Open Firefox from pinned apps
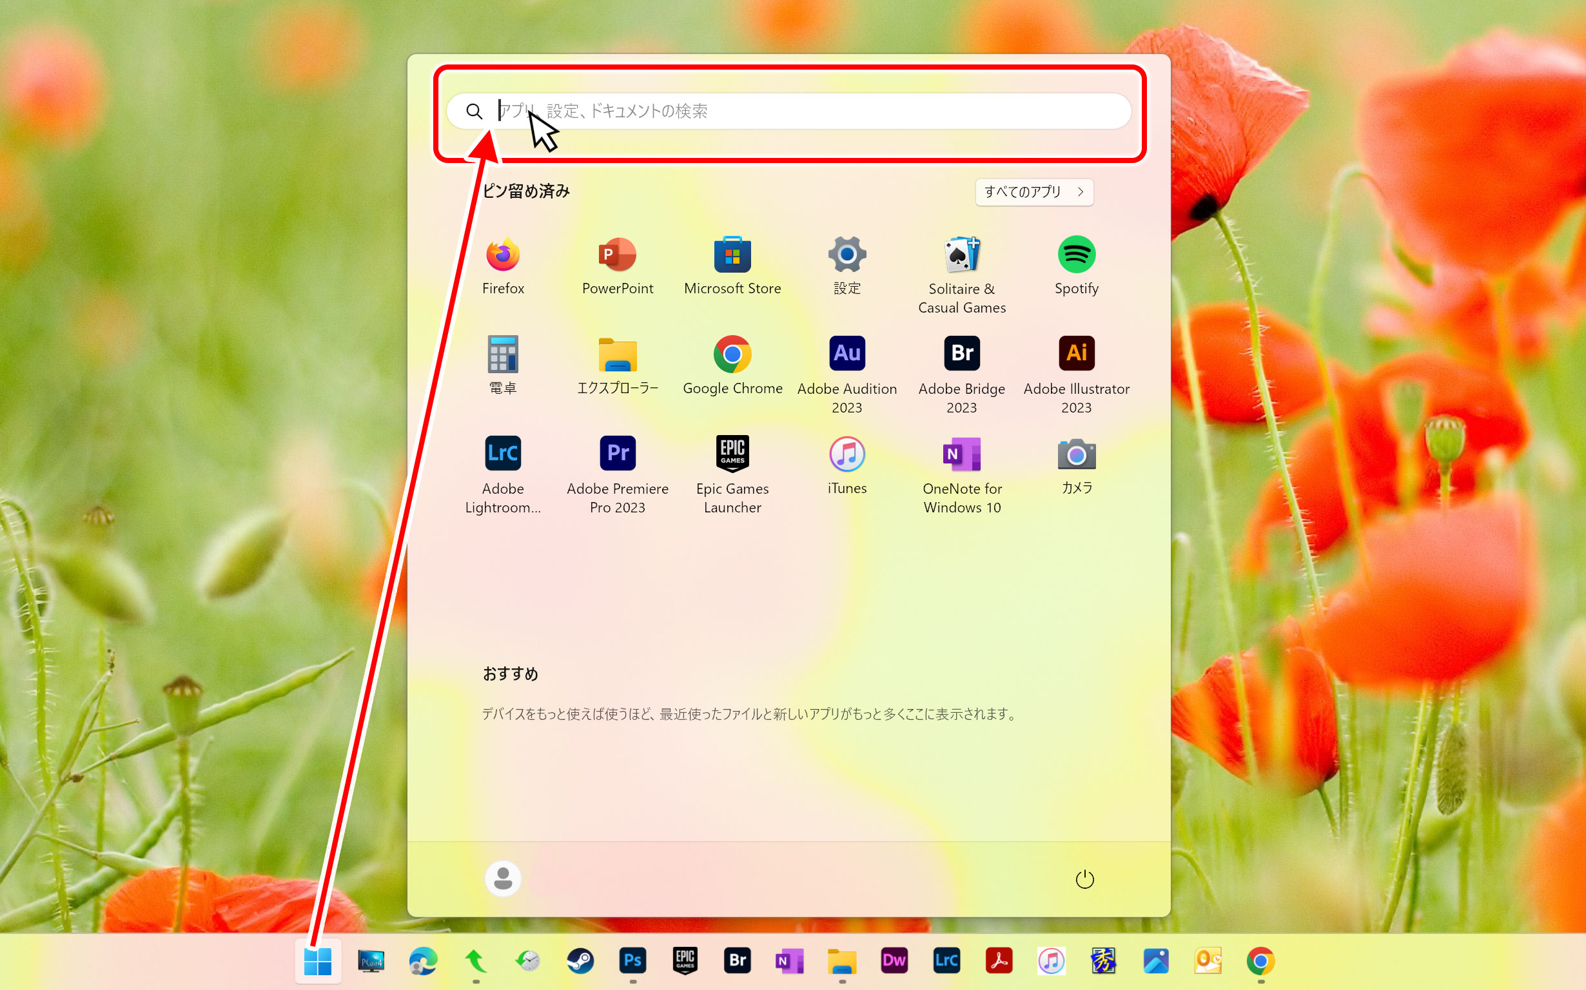This screenshot has height=990, width=1586. (503, 266)
